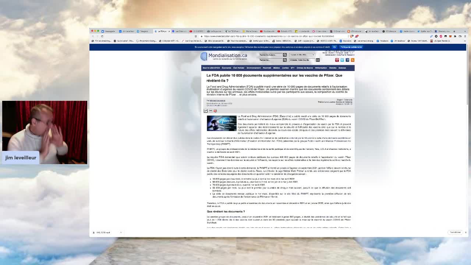Click the reduce text icon under the byline
Image resolution: width=471 pixels, height=265 pixels.
point(210,111)
